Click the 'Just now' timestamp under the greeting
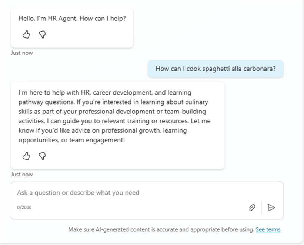Screen dimensions: 304x245 (x=21, y=53)
